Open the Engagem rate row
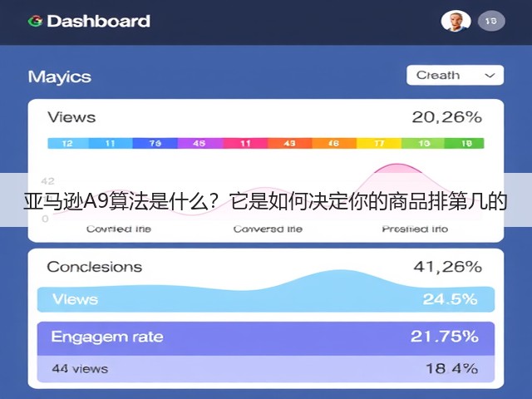The height and width of the screenshot is (399, 532). pyautogui.click(x=266, y=338)
